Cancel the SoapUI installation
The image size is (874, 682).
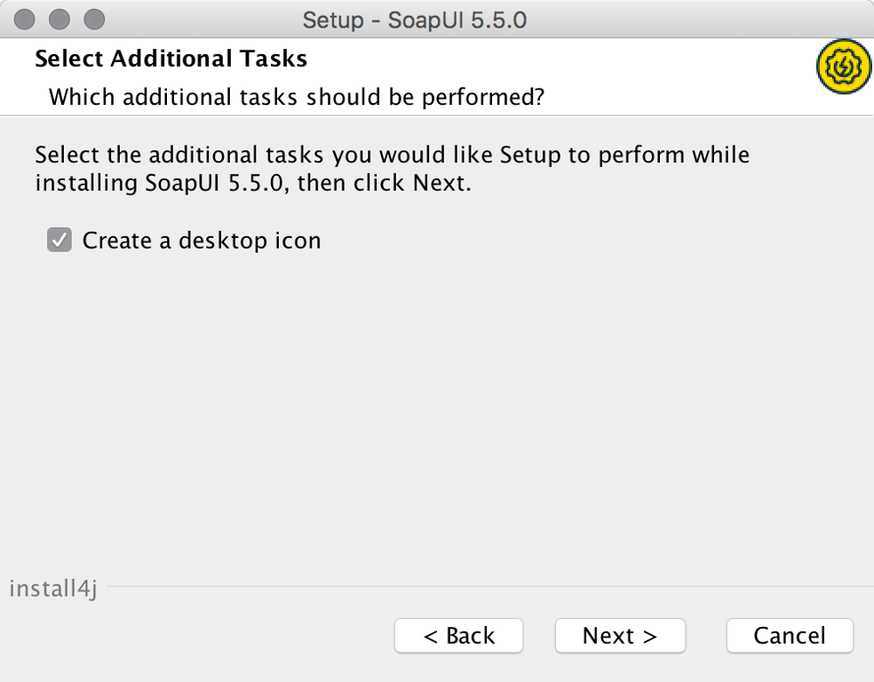tap(789, 636)
